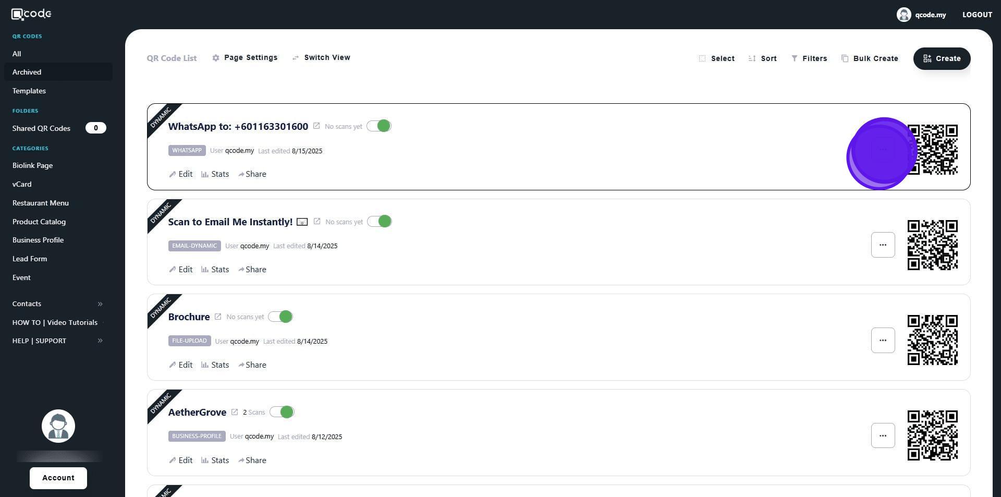Open the Archived section
1001x497 pixels.
tap(58, 72)
